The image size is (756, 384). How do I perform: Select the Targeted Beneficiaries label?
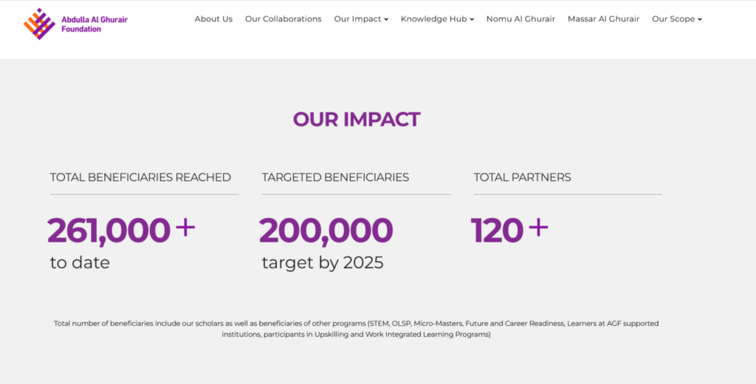[x=335, y=178]
